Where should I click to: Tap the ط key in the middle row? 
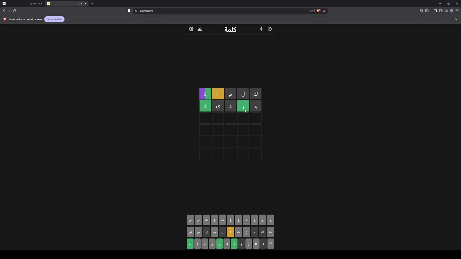click(x=270, y=232)
